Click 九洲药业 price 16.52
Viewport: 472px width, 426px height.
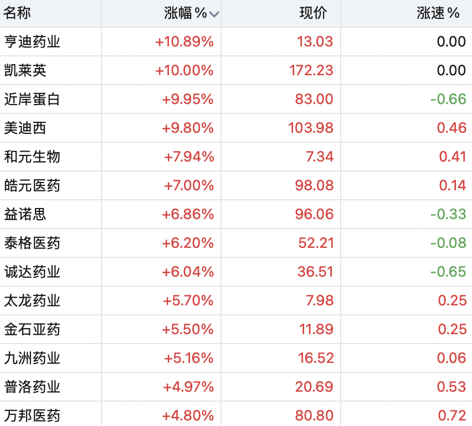[316, 358]
